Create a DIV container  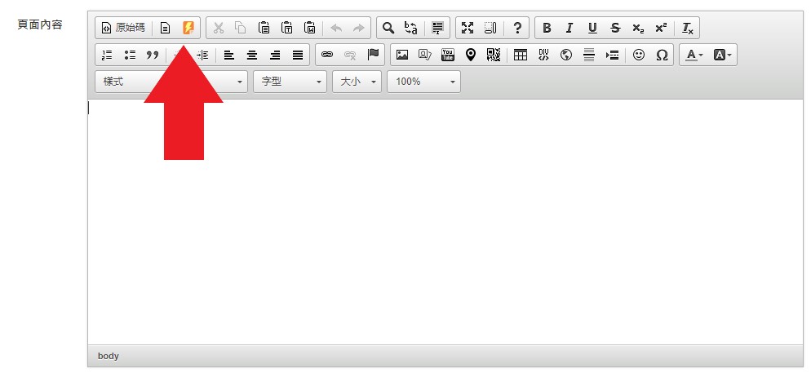pyautogui.click(x=543, y=55)
